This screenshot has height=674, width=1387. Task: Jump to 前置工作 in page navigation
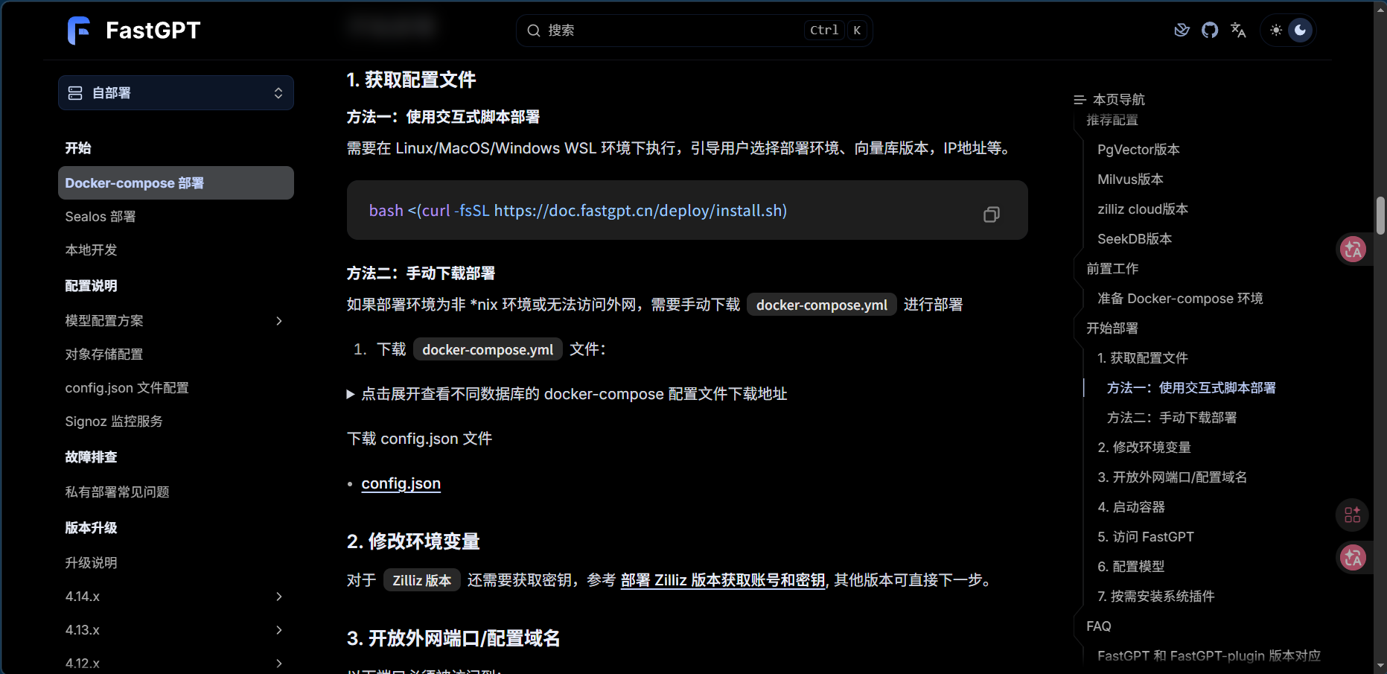click(1112, 269)
